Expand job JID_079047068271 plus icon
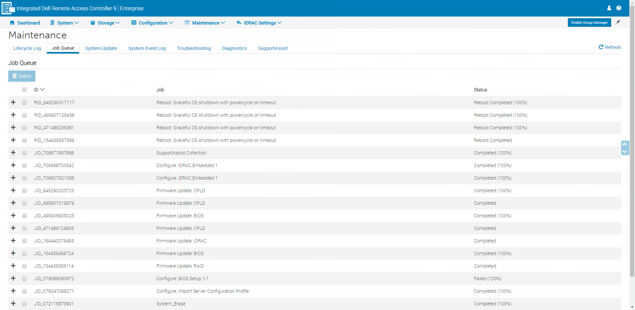Image resolution: width=635 pixels, height=310 pixels. 13,291
